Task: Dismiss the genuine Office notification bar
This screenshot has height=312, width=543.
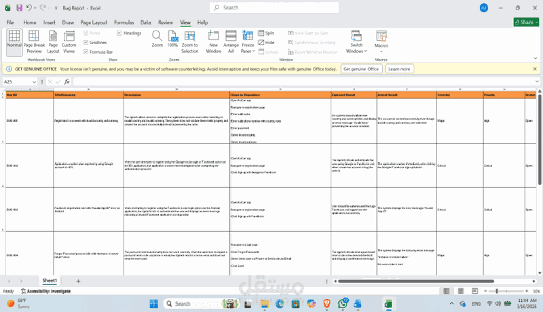Action: pyautogui.click(x=535, y=69)
